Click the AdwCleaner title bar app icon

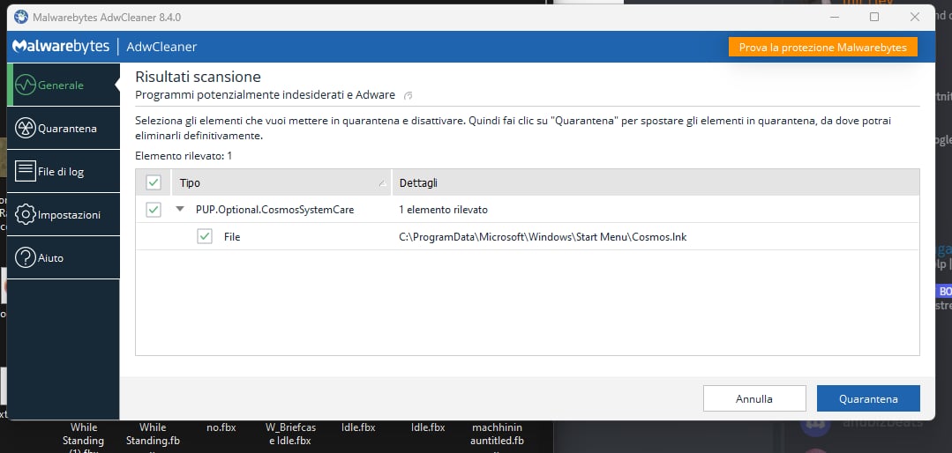[x=21, y=17]
